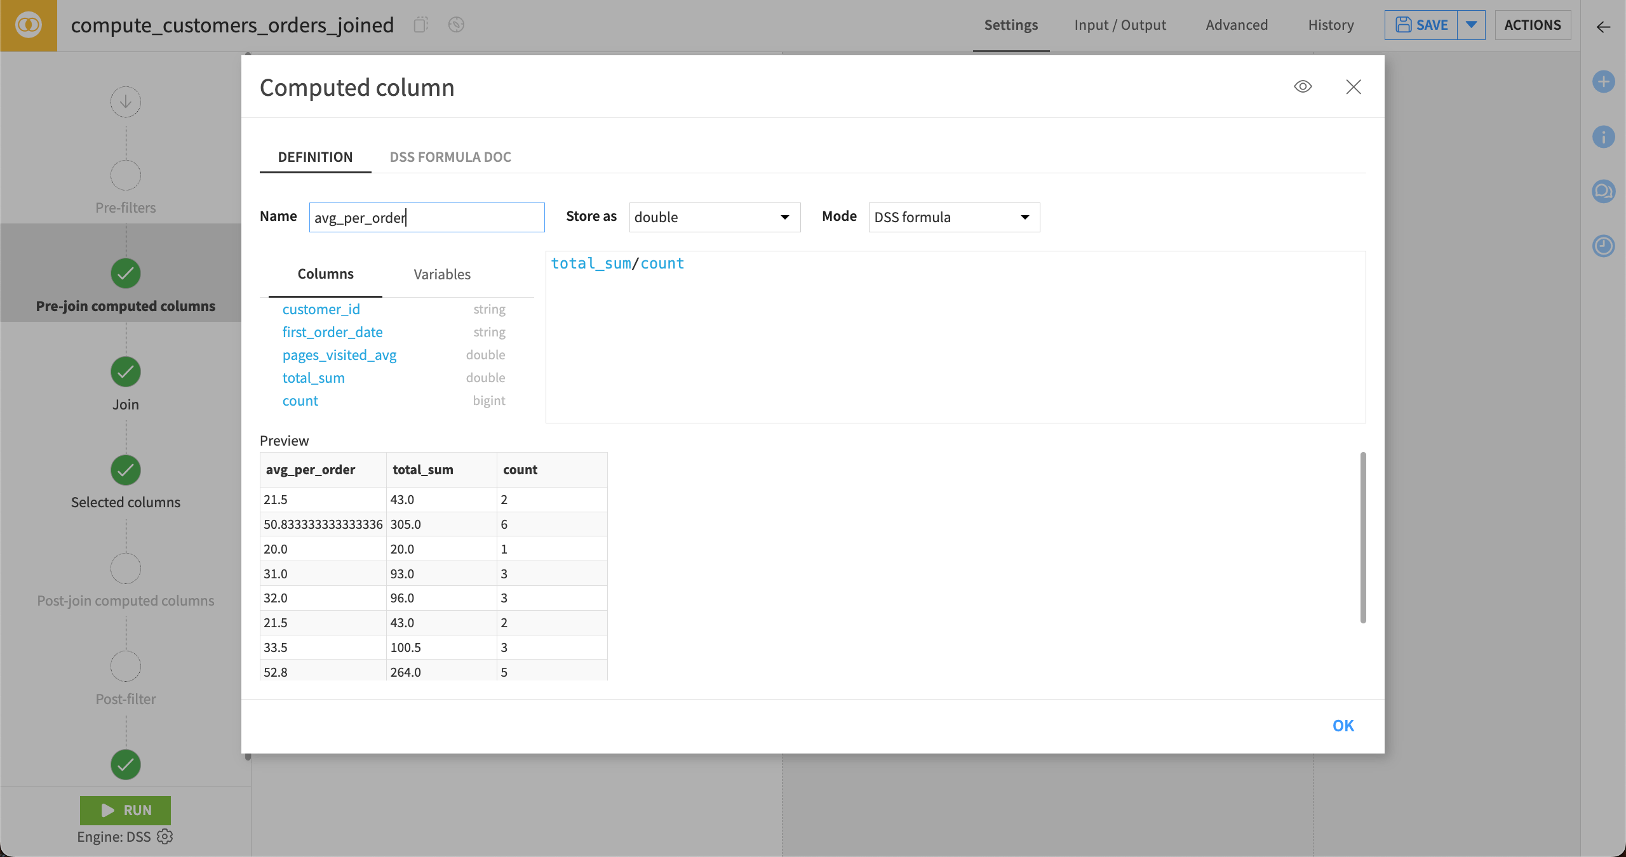Select the Post-filter step circle
Image resolution: width=1626 pixels, height=857 pixels.
pyautogui.click(x=126, y=667)
